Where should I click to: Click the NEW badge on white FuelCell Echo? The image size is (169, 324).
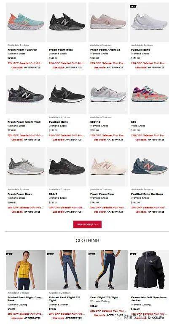coord(133,6)
